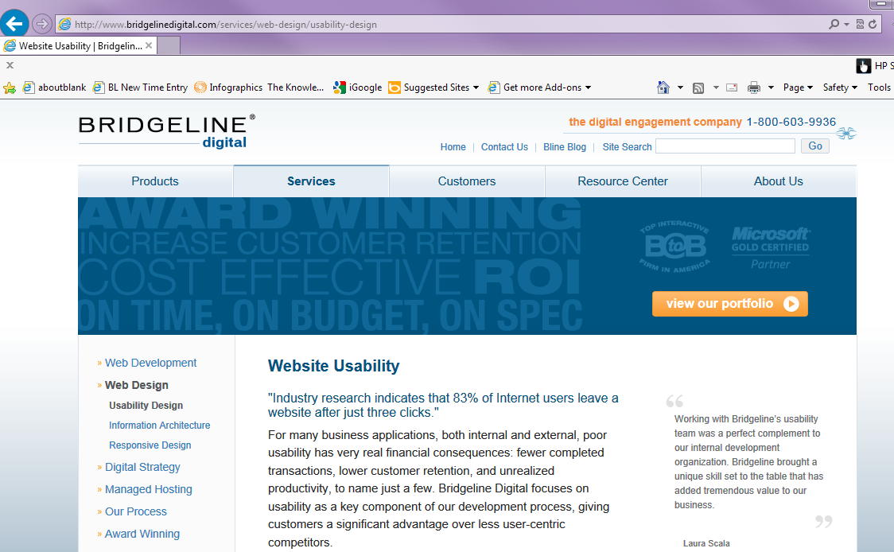Click the Bridgeline Digital logo
Viewport: 894px width, 552px height.
167,131
